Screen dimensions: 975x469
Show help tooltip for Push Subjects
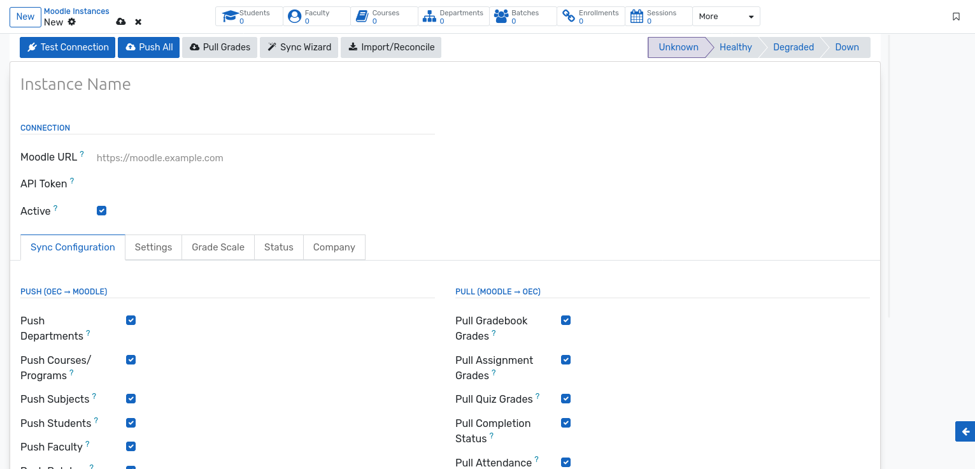94,396
